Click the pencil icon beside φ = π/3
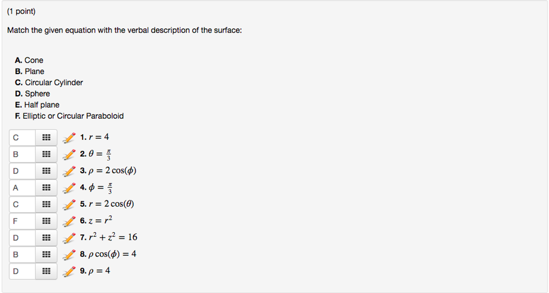The image size is (549, 293). tap(69, 188)
